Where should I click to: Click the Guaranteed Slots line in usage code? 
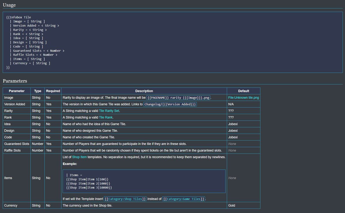pyautogui.click(x=37, y=51)
